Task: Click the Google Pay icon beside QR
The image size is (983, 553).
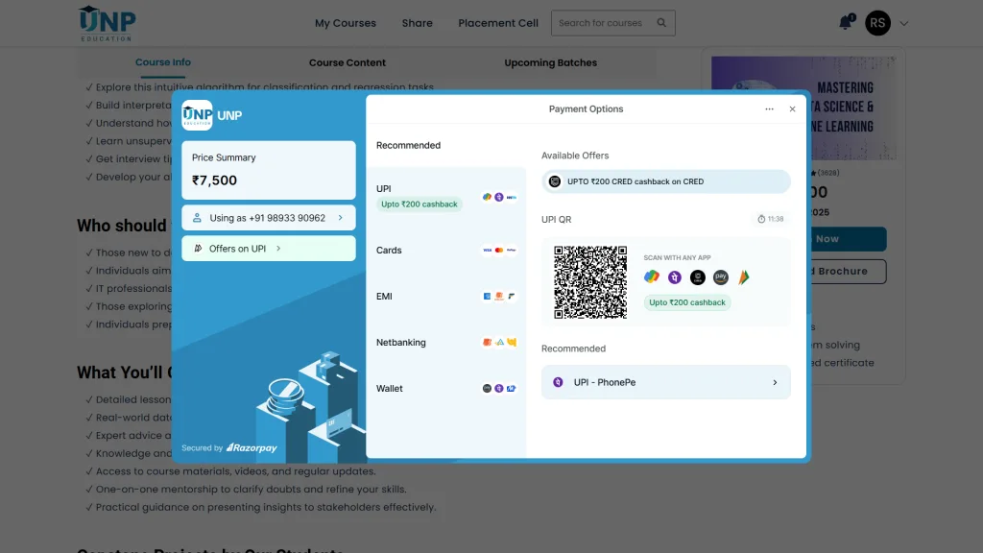Action: (x=652, y=276)
